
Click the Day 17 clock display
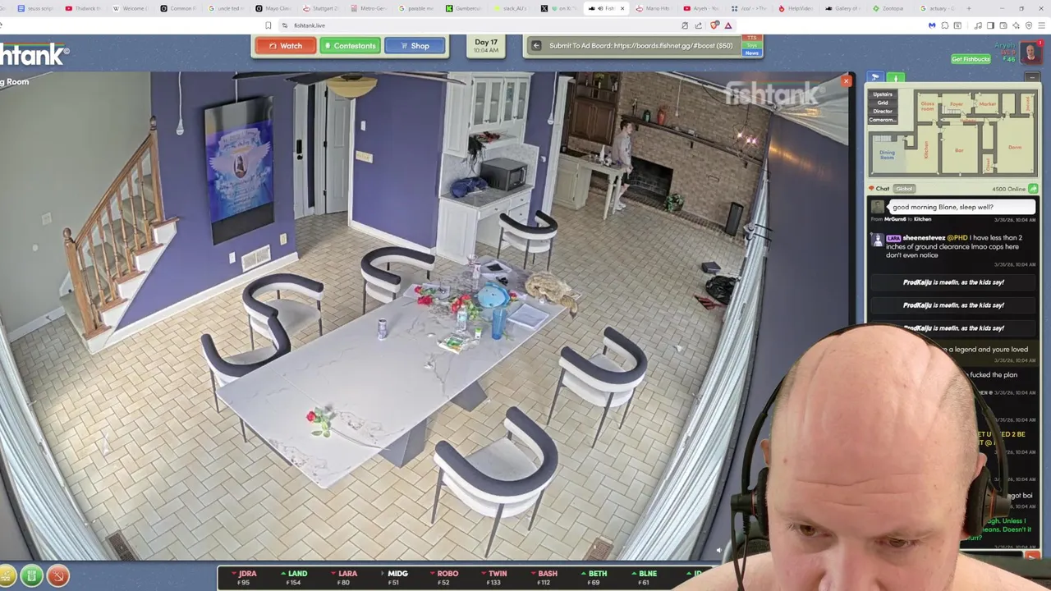pyautogui.click(x=486, y=46)
